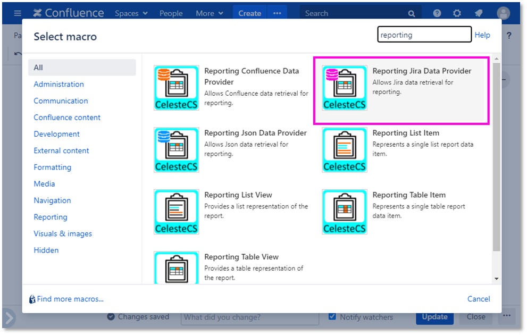Select the Reporting Table View icon
This screenshot has width=527, height=335.
(x=177, y=268)
